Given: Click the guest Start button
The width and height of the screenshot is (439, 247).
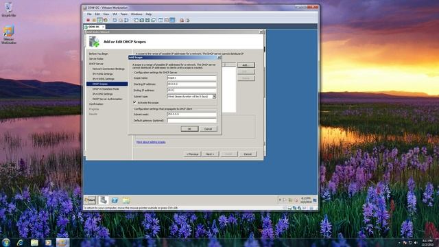Looking at the screenshot, I should pos(90,200).
